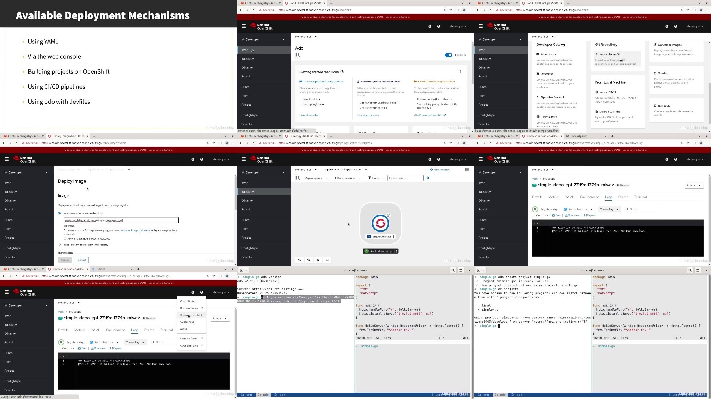Open Application: All applications dropdown in Topology
711x399 pixels.
click(x=346, y=170)
